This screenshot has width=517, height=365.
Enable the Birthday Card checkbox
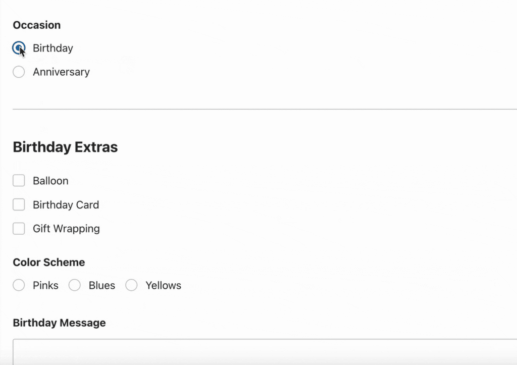[19, 205]
